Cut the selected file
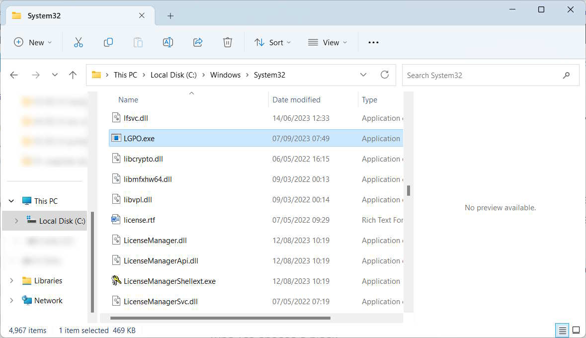This screenshot has height=338, width=586. pos(78,42)
